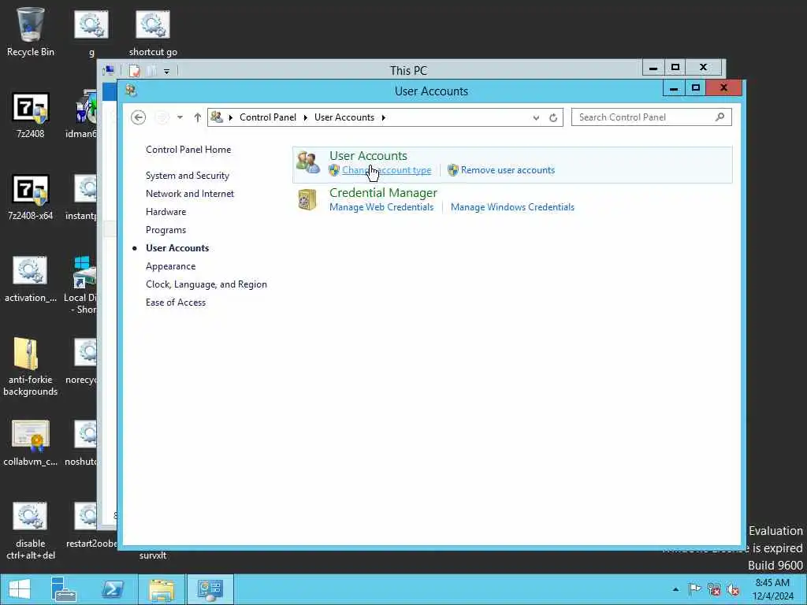Viewport: 807px width, 605px height.
Task: Go to Network and Internet
Action: click(190, 194)
